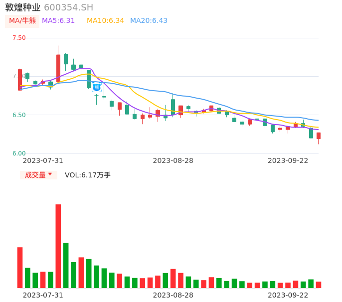
Task: Click the 6.50 price axis label
Action: click(19, 115)
